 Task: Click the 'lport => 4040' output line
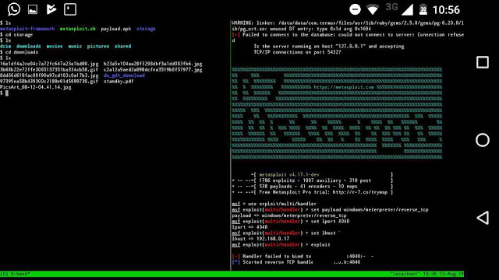pyautogui.click(x=249, y=227)
